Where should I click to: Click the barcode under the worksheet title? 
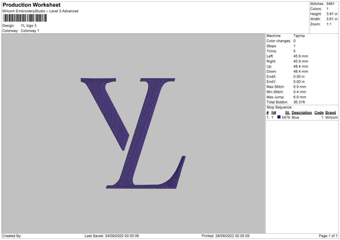click(x=25, y=18)
